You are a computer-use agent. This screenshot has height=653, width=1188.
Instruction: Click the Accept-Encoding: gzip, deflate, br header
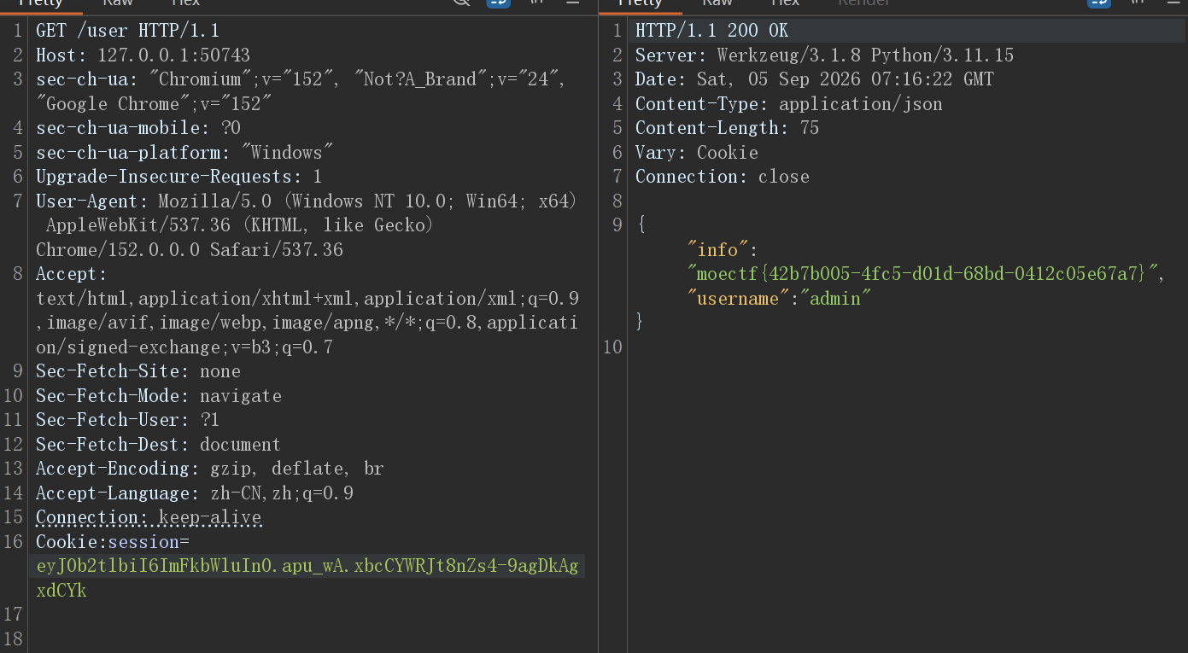coord(210,469)
